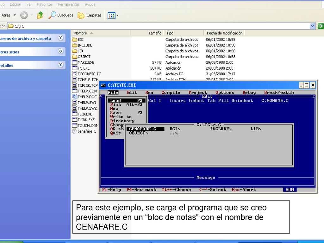Open the Back button history dropdown arrow
The height and width of the screenshot is (243, 324).
coord(15,15)
